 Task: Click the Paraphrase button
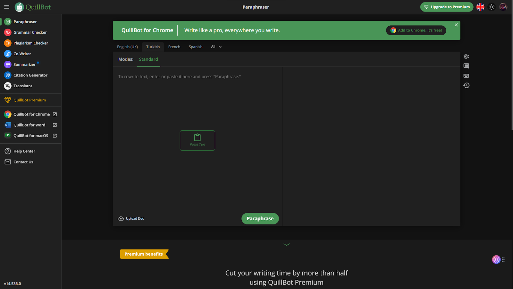(260, 219)
